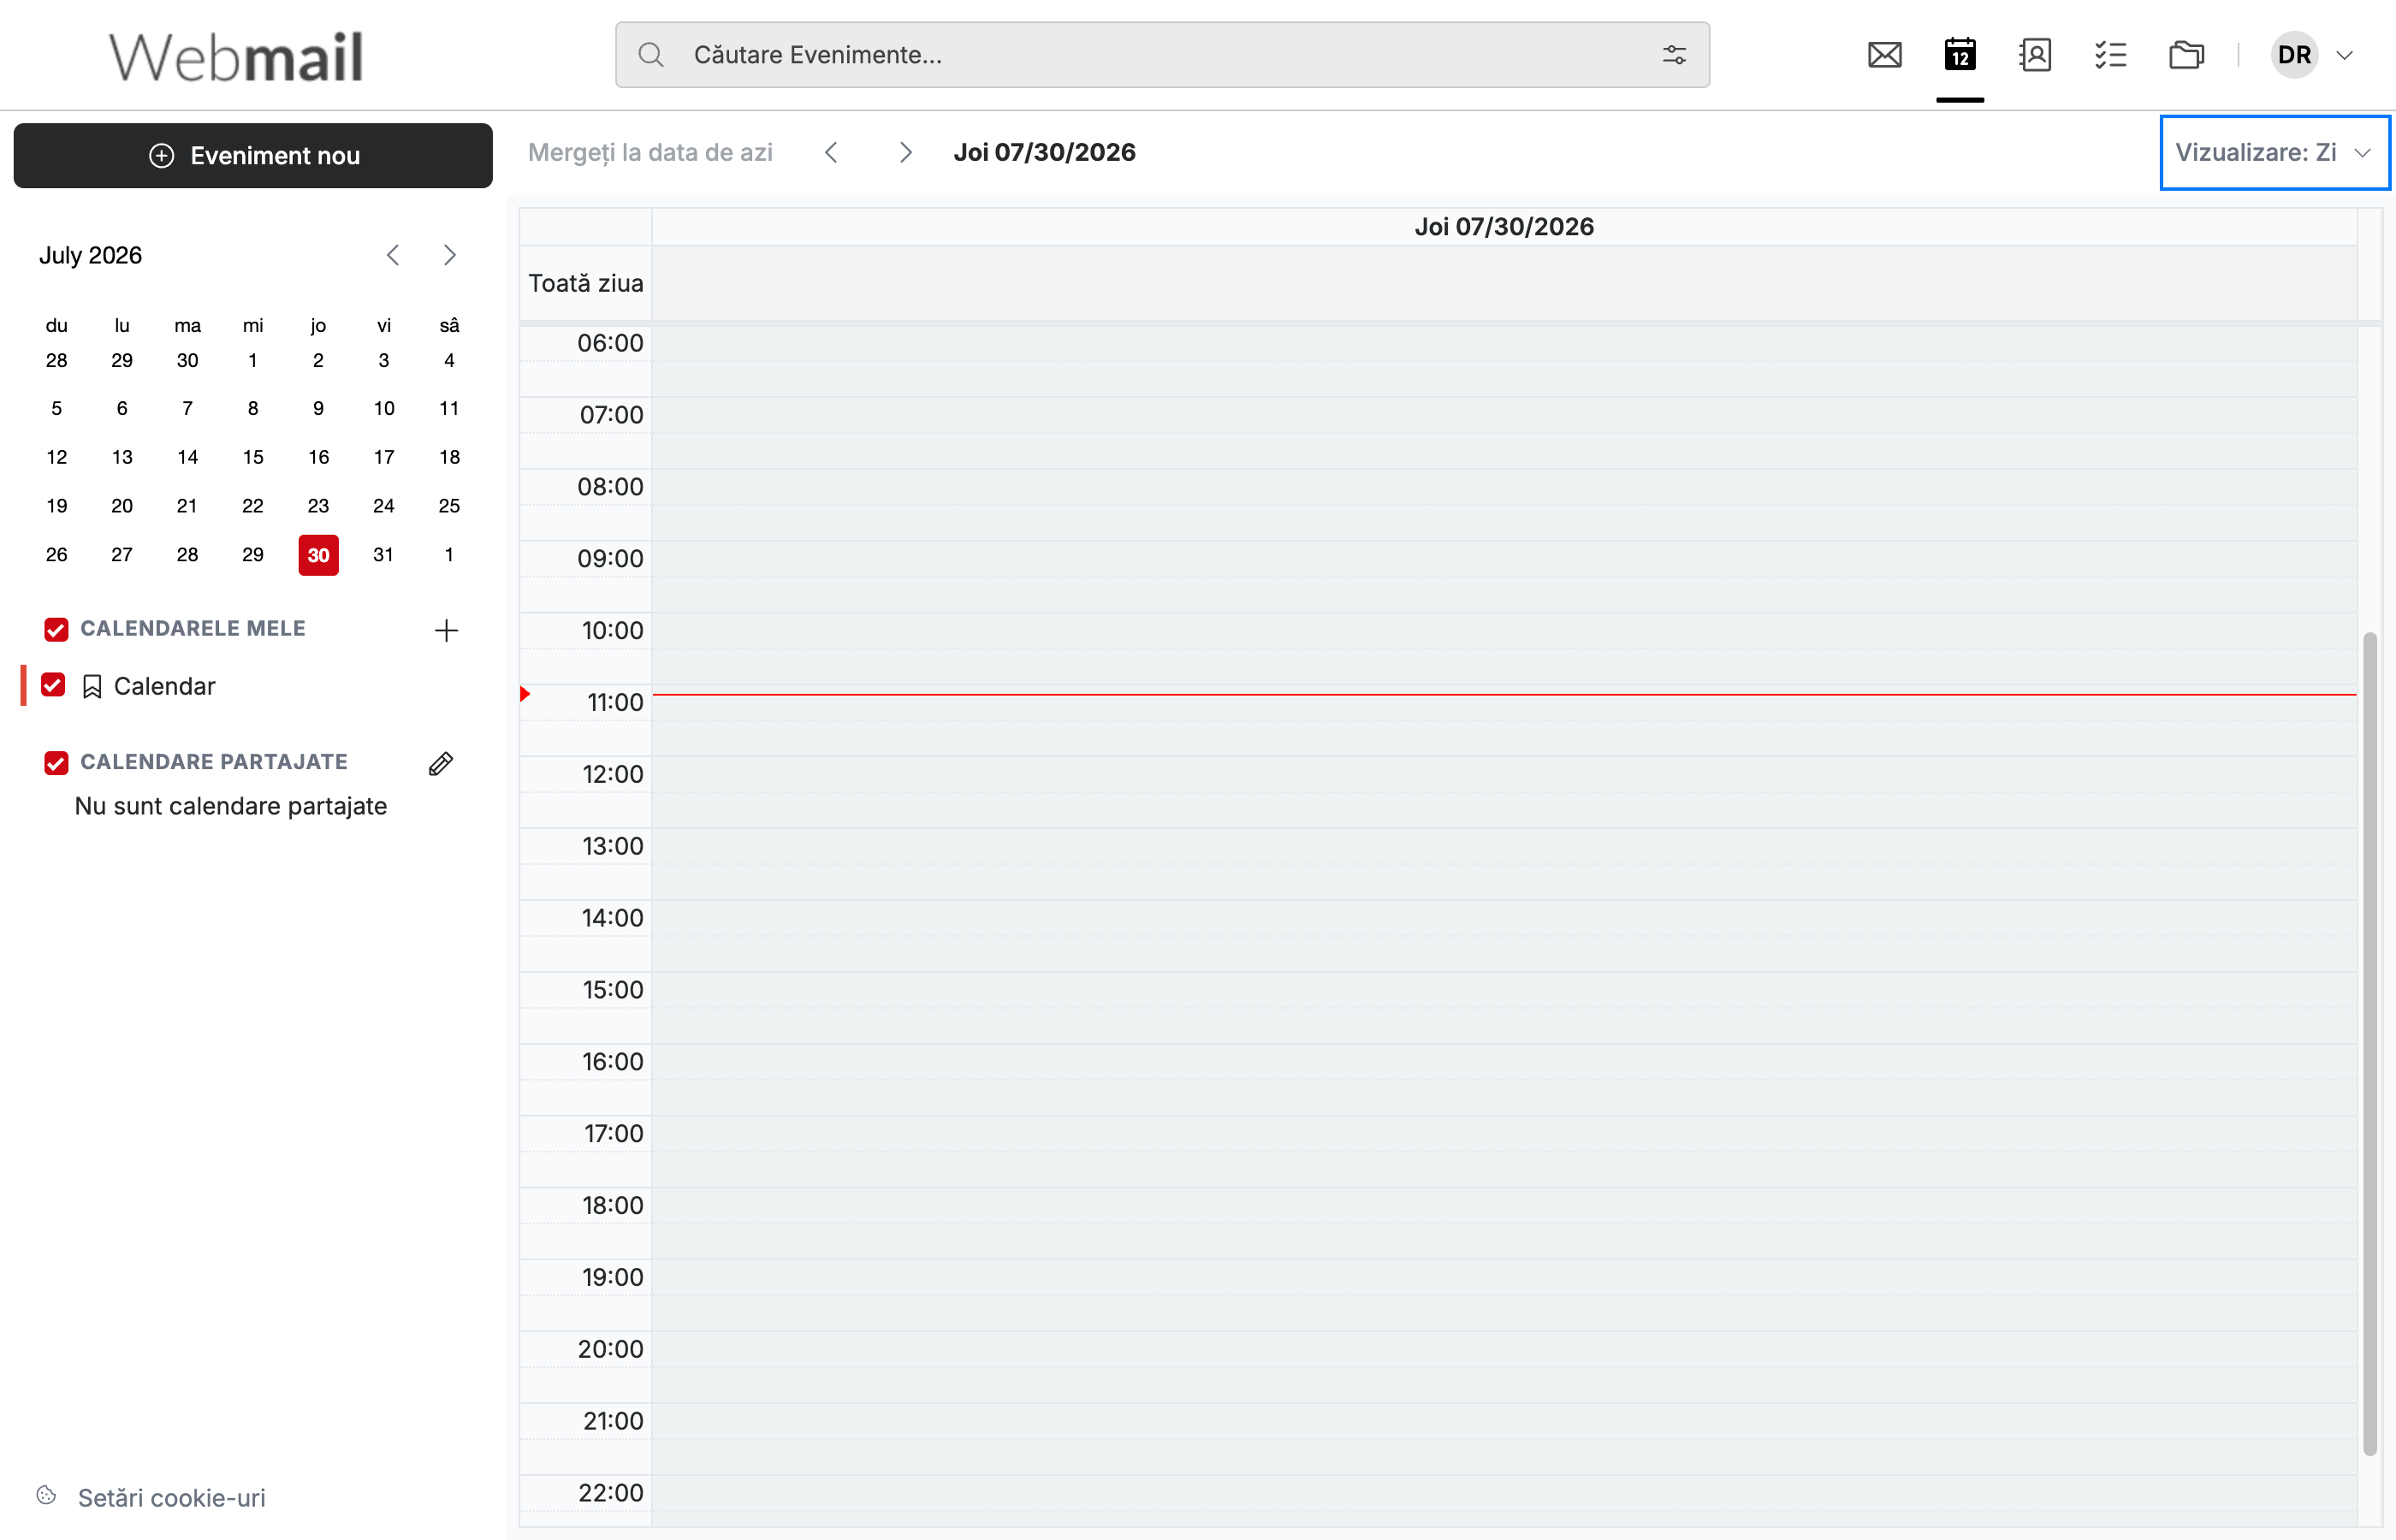Expand the account menu chevron
The width and height of the screenshot is (2396, 1540).
click(2344, 55)
